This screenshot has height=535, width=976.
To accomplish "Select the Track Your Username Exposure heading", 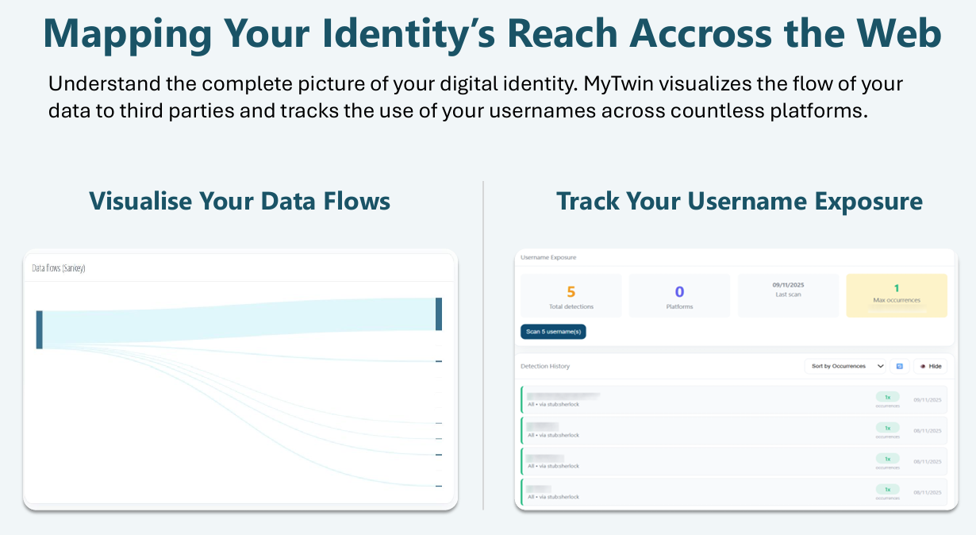I will [740, 201].
